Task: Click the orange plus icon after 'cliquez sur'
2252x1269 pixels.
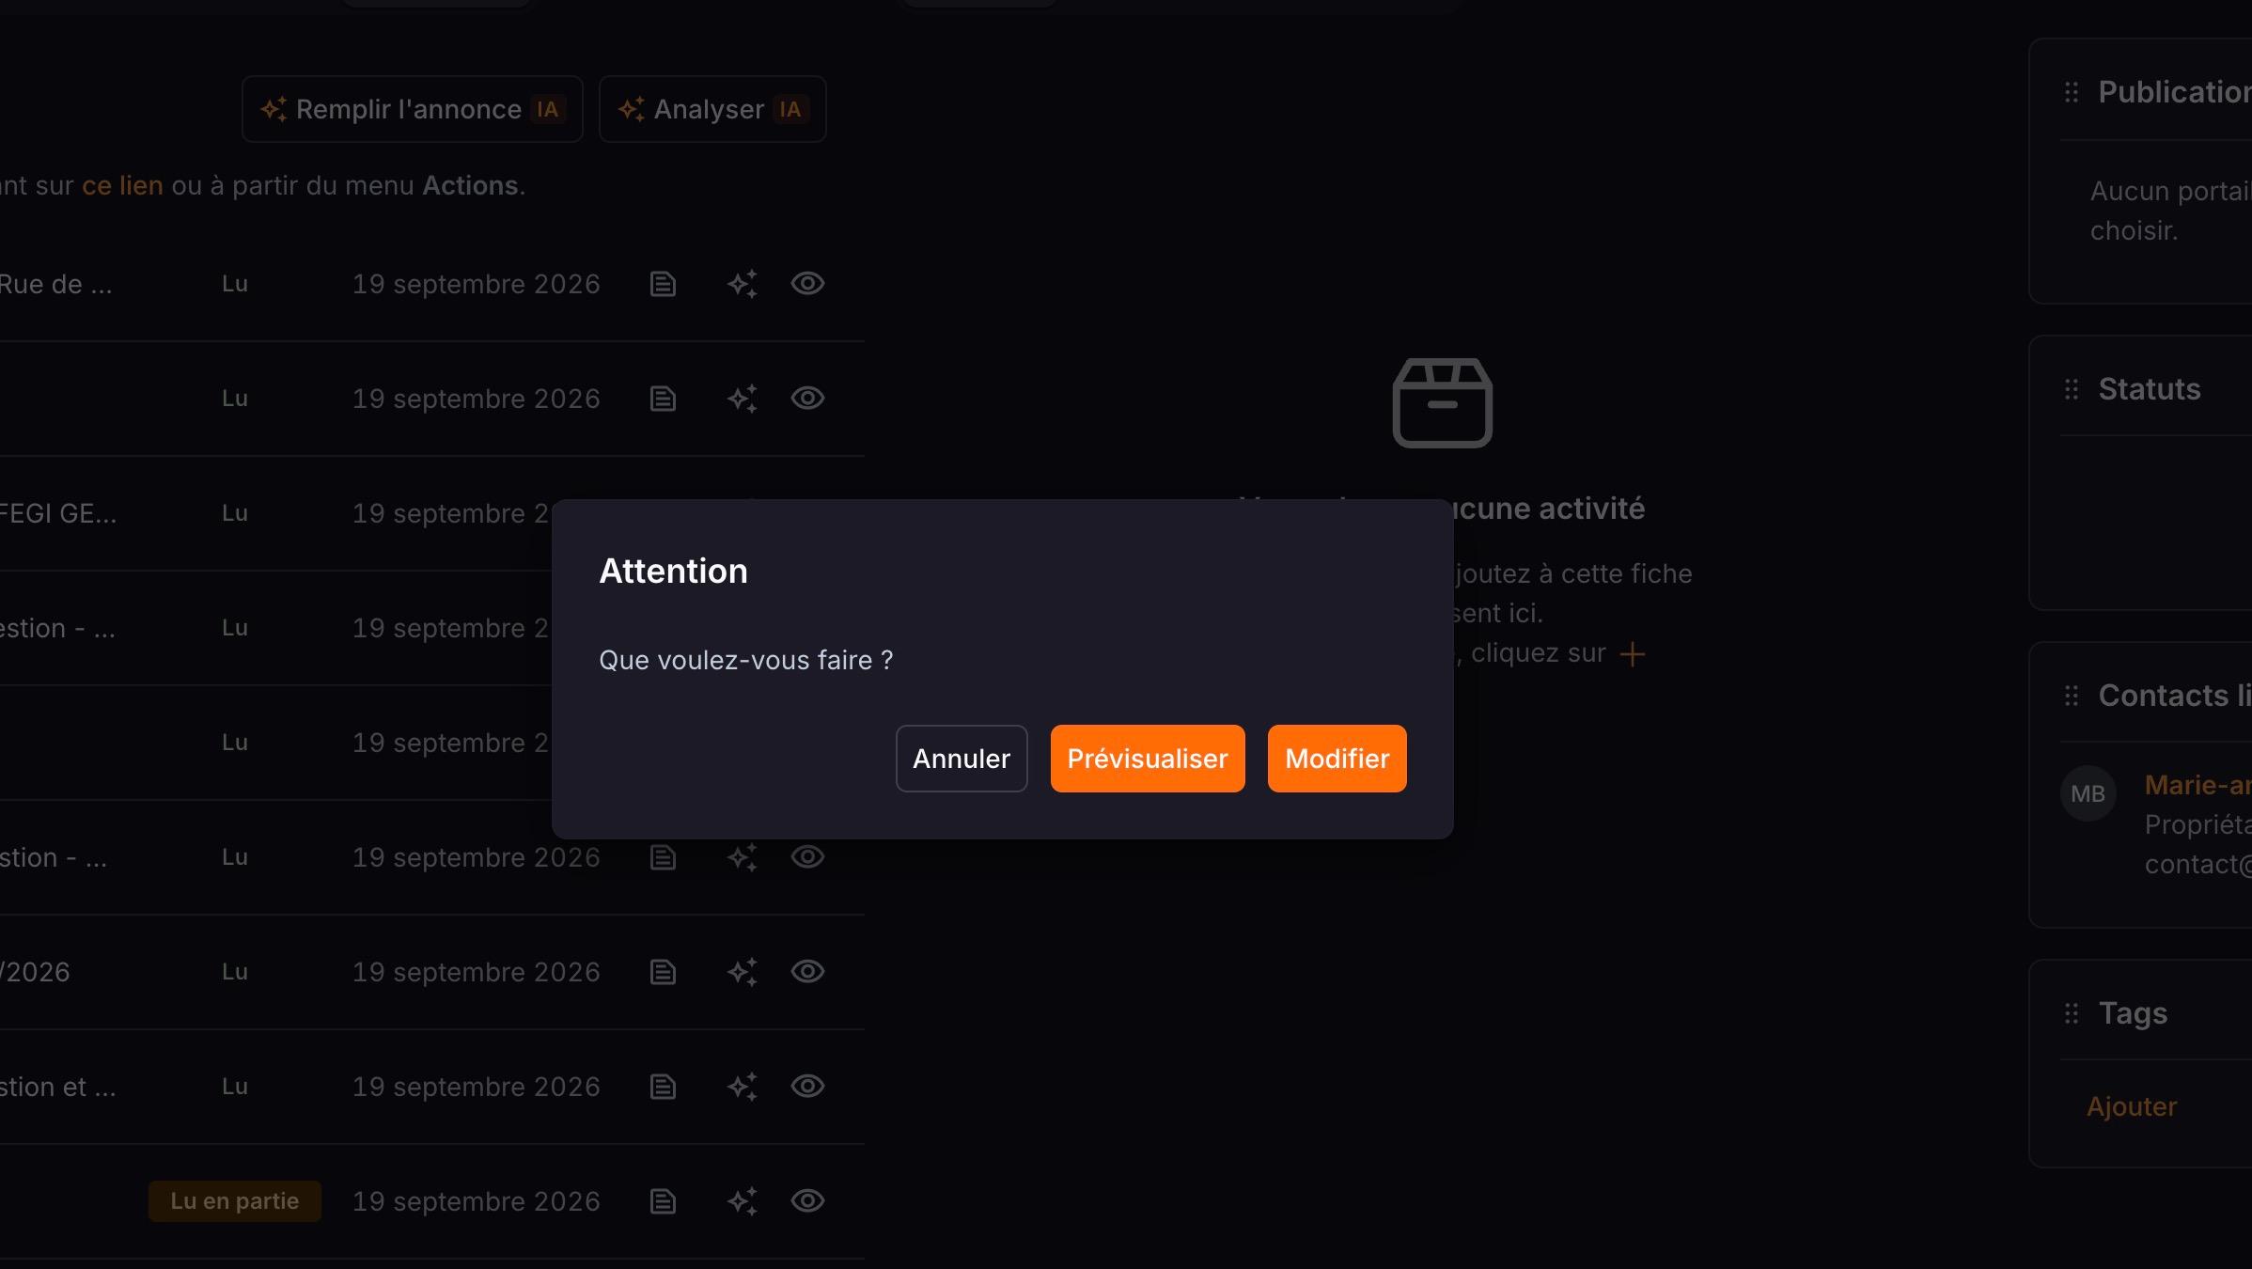Action: 1633,654
